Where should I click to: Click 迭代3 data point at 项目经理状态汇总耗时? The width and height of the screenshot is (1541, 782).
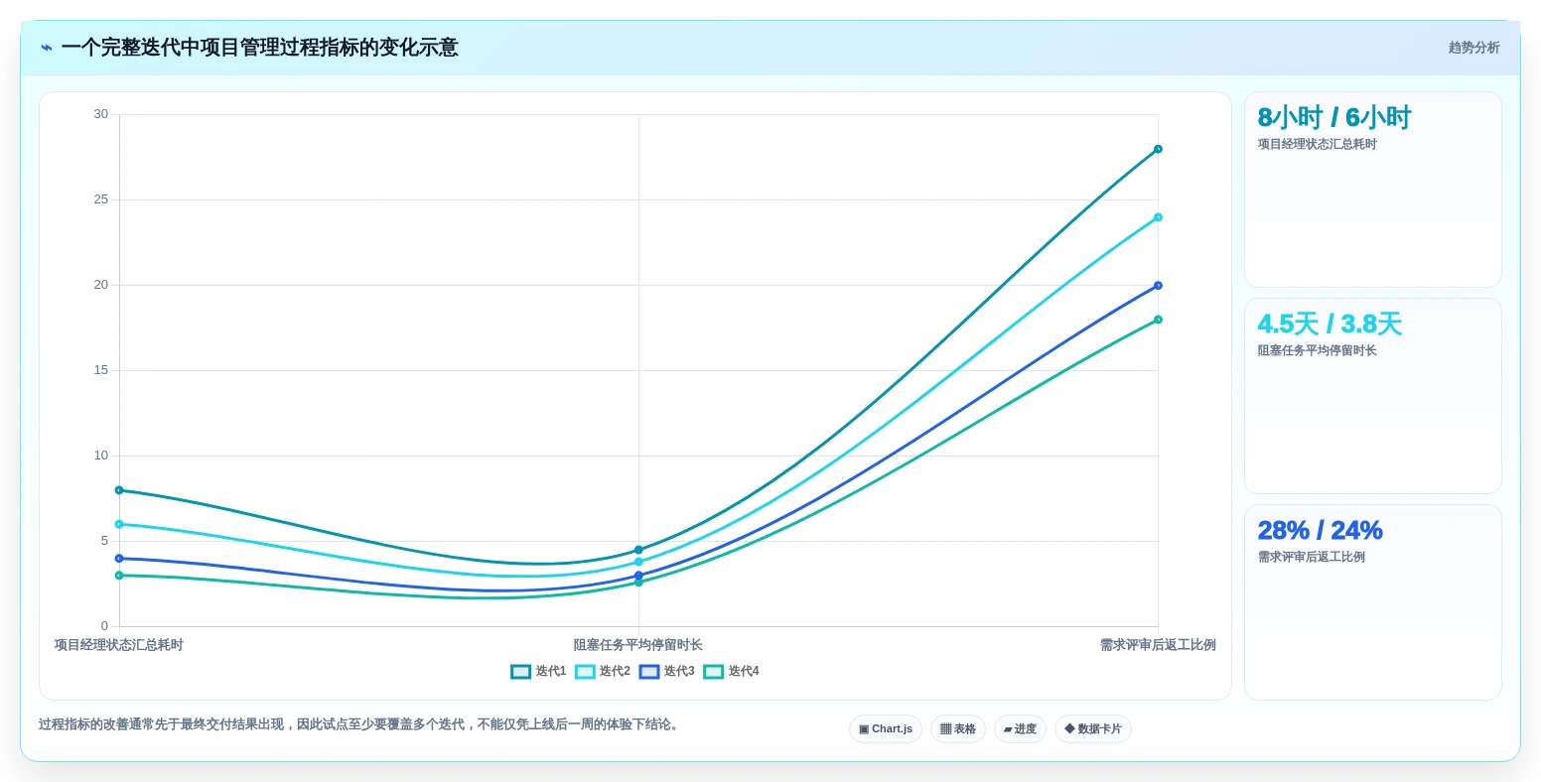click(119, 559)
